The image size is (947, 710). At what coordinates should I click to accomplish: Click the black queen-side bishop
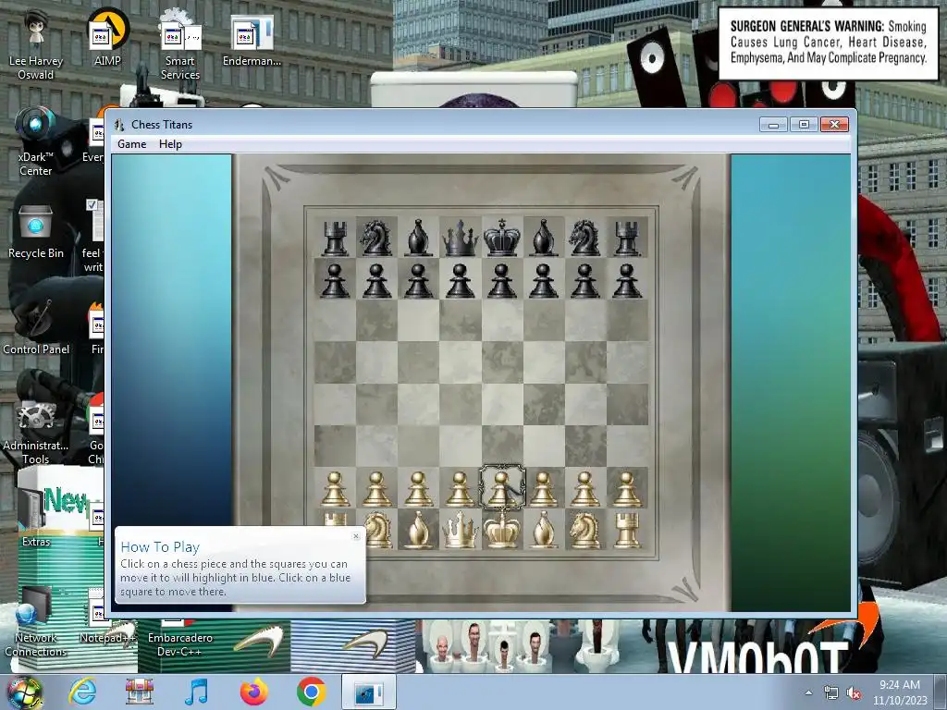(x=418, y=238)
